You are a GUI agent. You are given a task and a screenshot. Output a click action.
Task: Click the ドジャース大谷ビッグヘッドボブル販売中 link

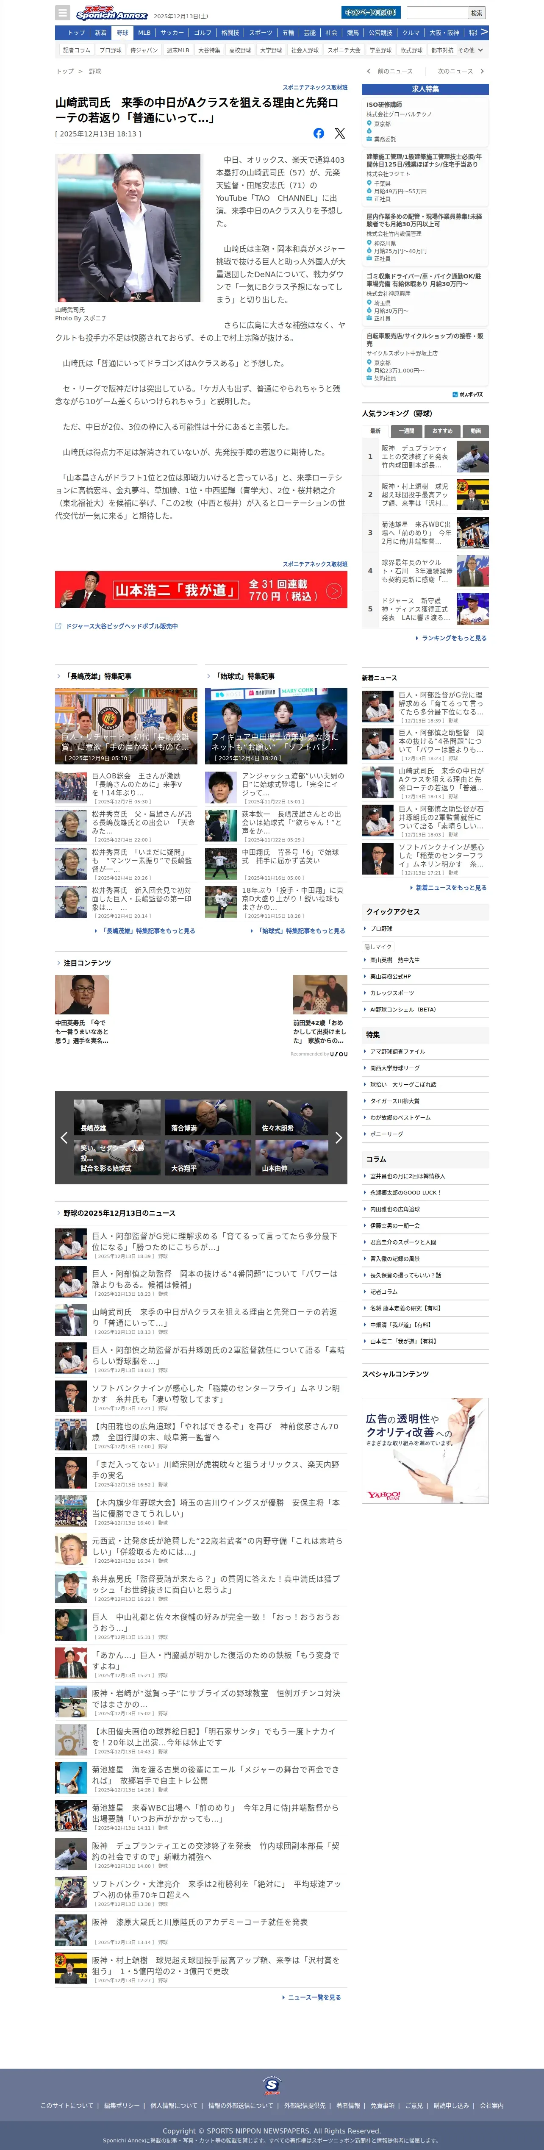pyautogui.click(x=122, y=626)
